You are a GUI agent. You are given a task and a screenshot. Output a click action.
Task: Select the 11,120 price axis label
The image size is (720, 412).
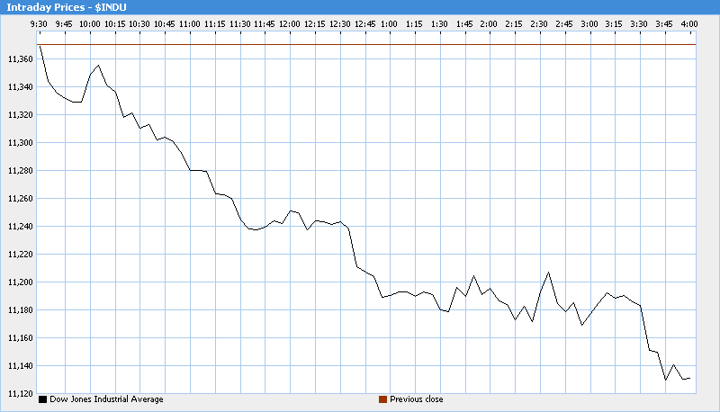coord(18,394)
